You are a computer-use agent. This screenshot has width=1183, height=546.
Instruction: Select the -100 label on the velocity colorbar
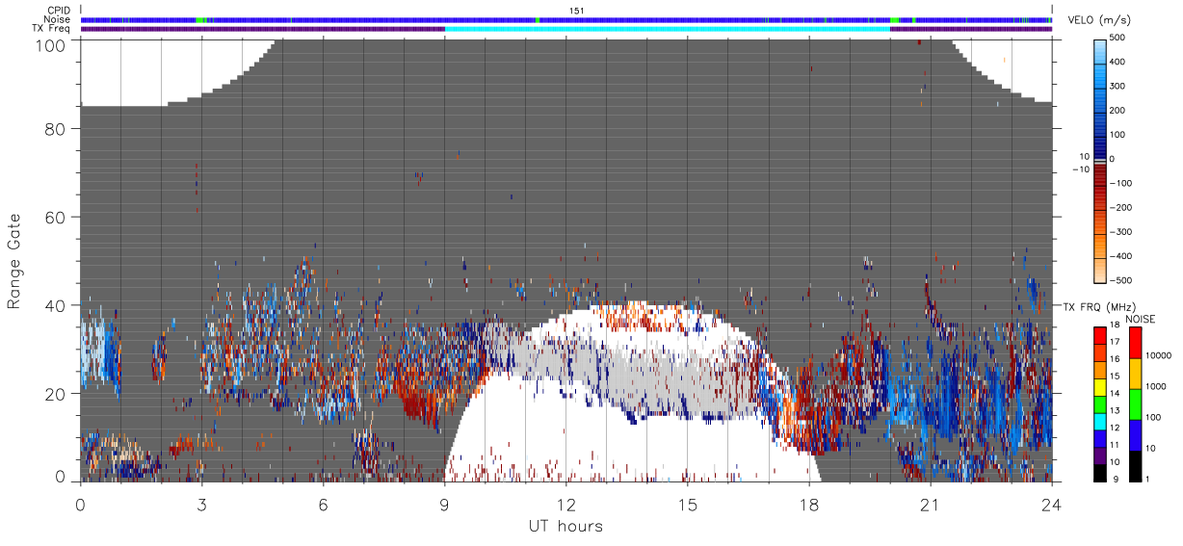1123,183
